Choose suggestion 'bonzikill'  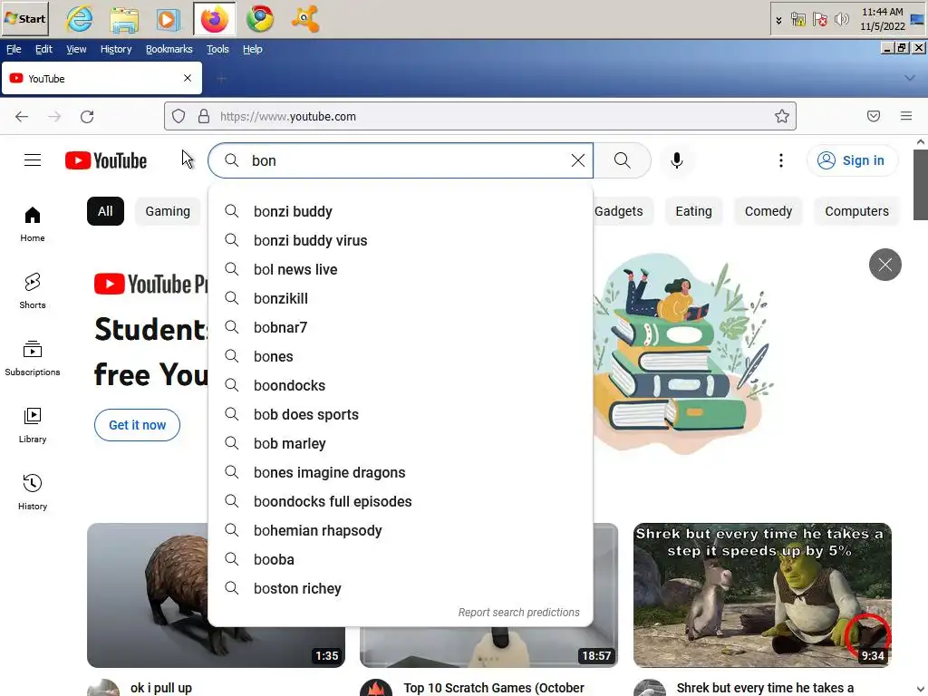[401, 298]
